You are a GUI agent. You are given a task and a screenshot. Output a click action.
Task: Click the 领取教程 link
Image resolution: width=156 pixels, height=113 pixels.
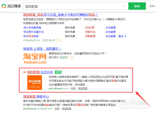(x=90, y=36)
